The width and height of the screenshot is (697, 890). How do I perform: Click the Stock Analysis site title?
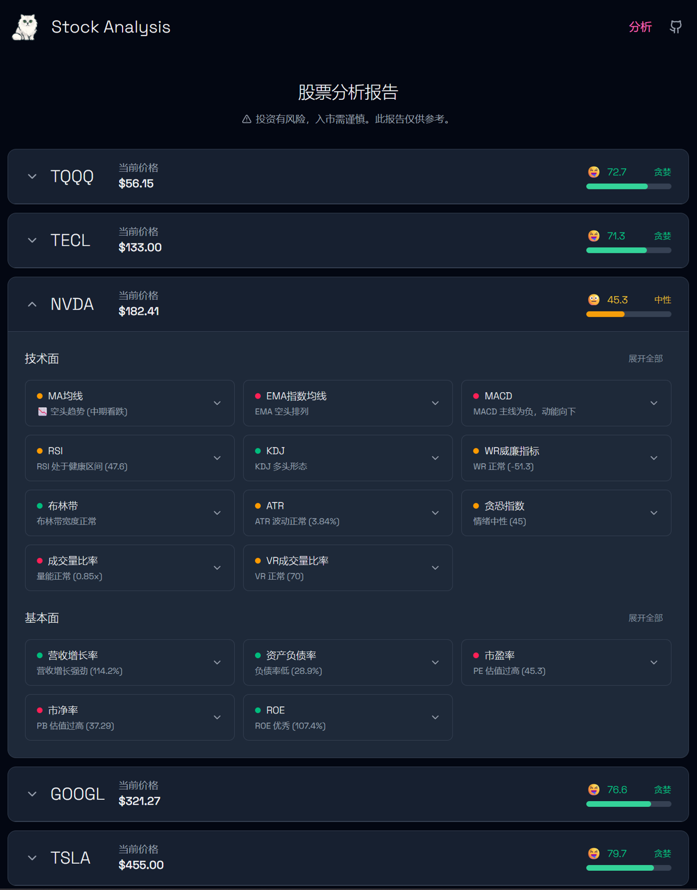tap(110, 27)
